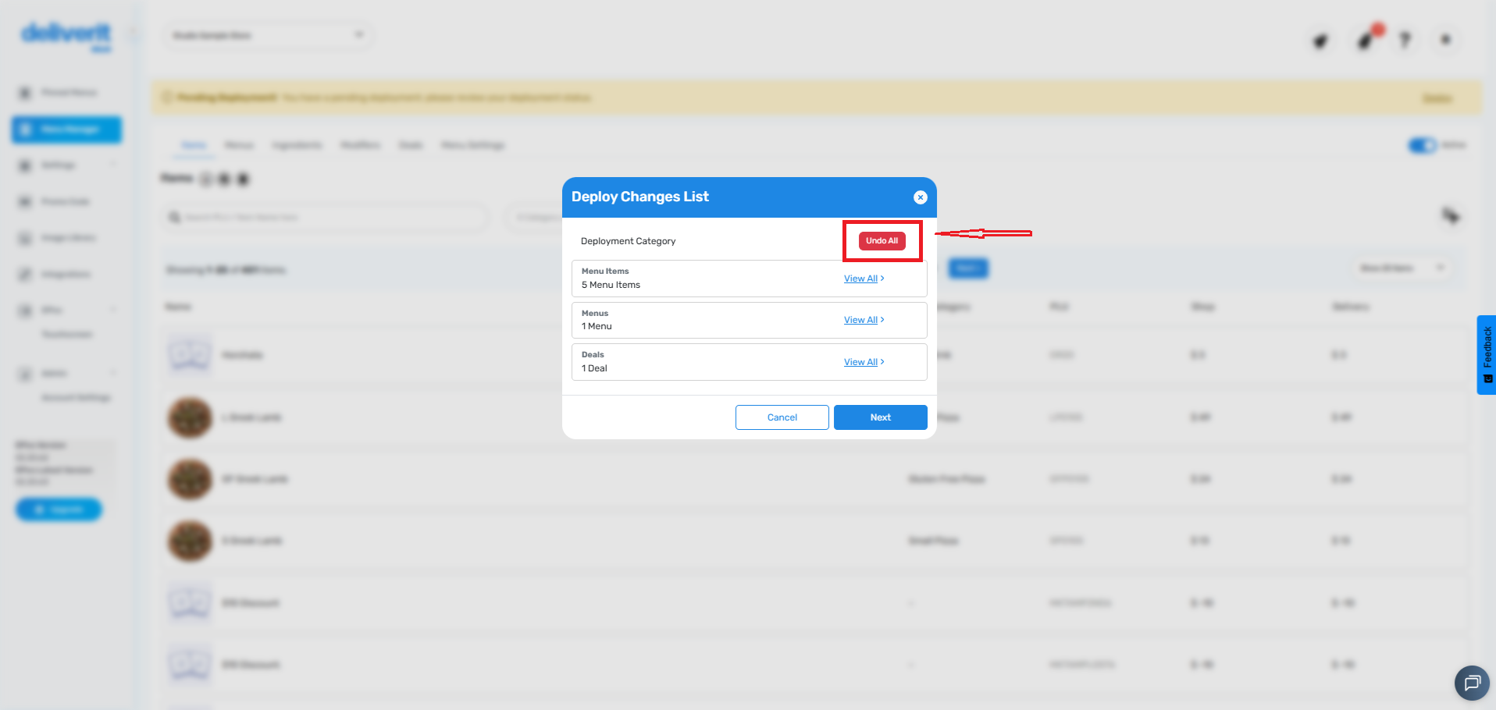Click Next in the Deploy Changes List dialog
The height and width of the screenshot is (710, 1496).
pos(880,417)
